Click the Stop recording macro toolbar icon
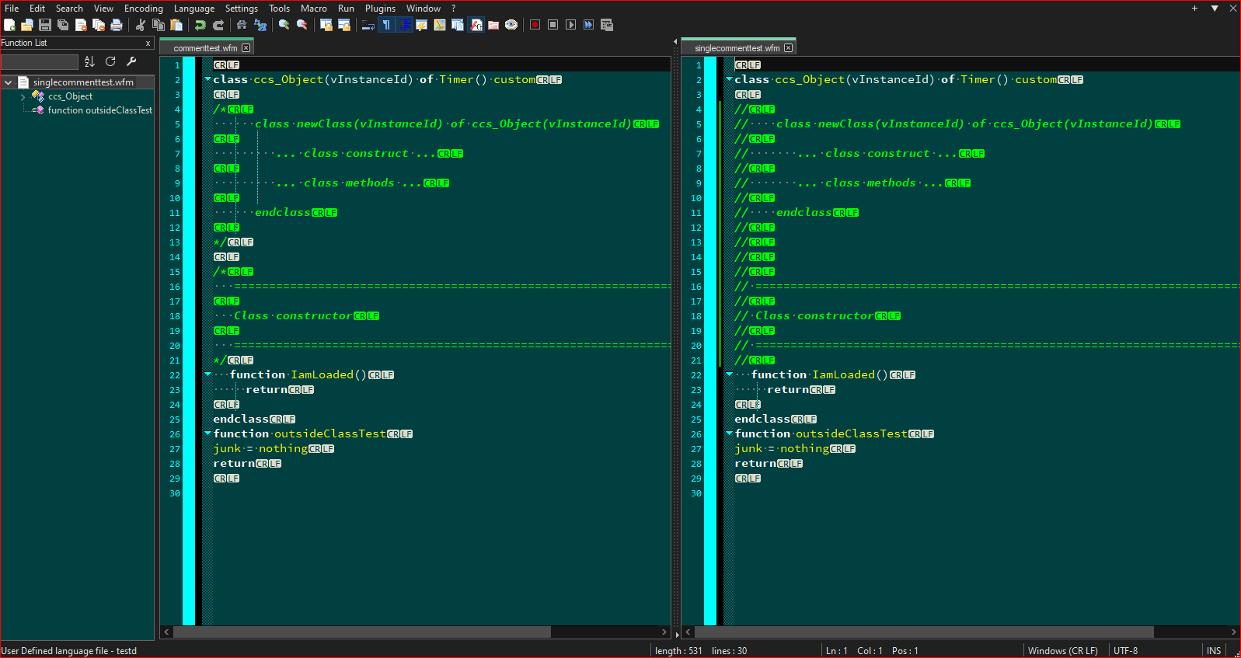Image resolution: width=1241 pixels, height=658 pixels. (553, 25)
